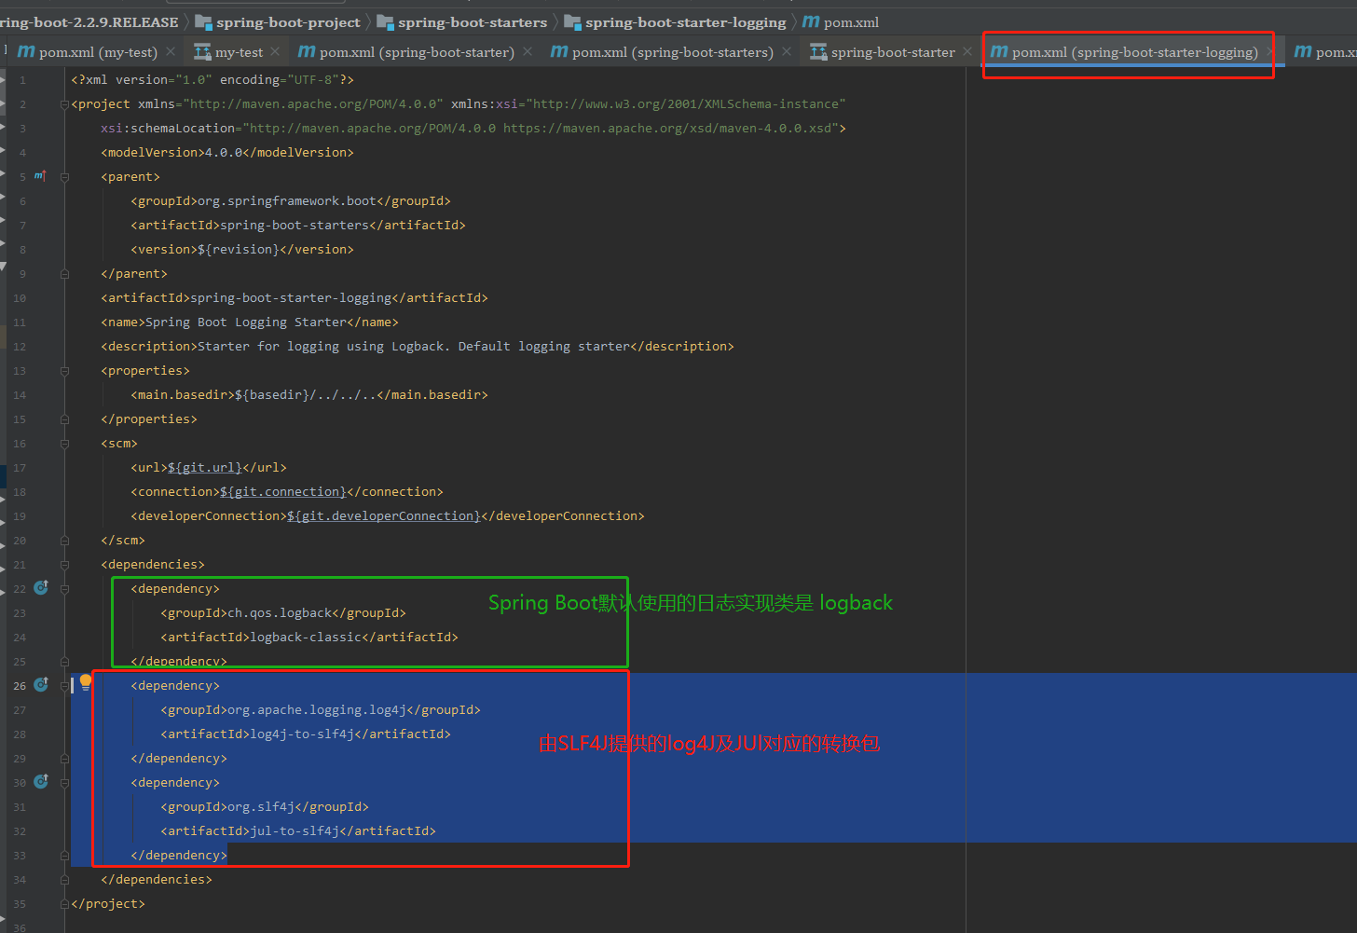Click the folder icon beside spring-boot-starter-logging breadcrumb

(x=572, y=21)
